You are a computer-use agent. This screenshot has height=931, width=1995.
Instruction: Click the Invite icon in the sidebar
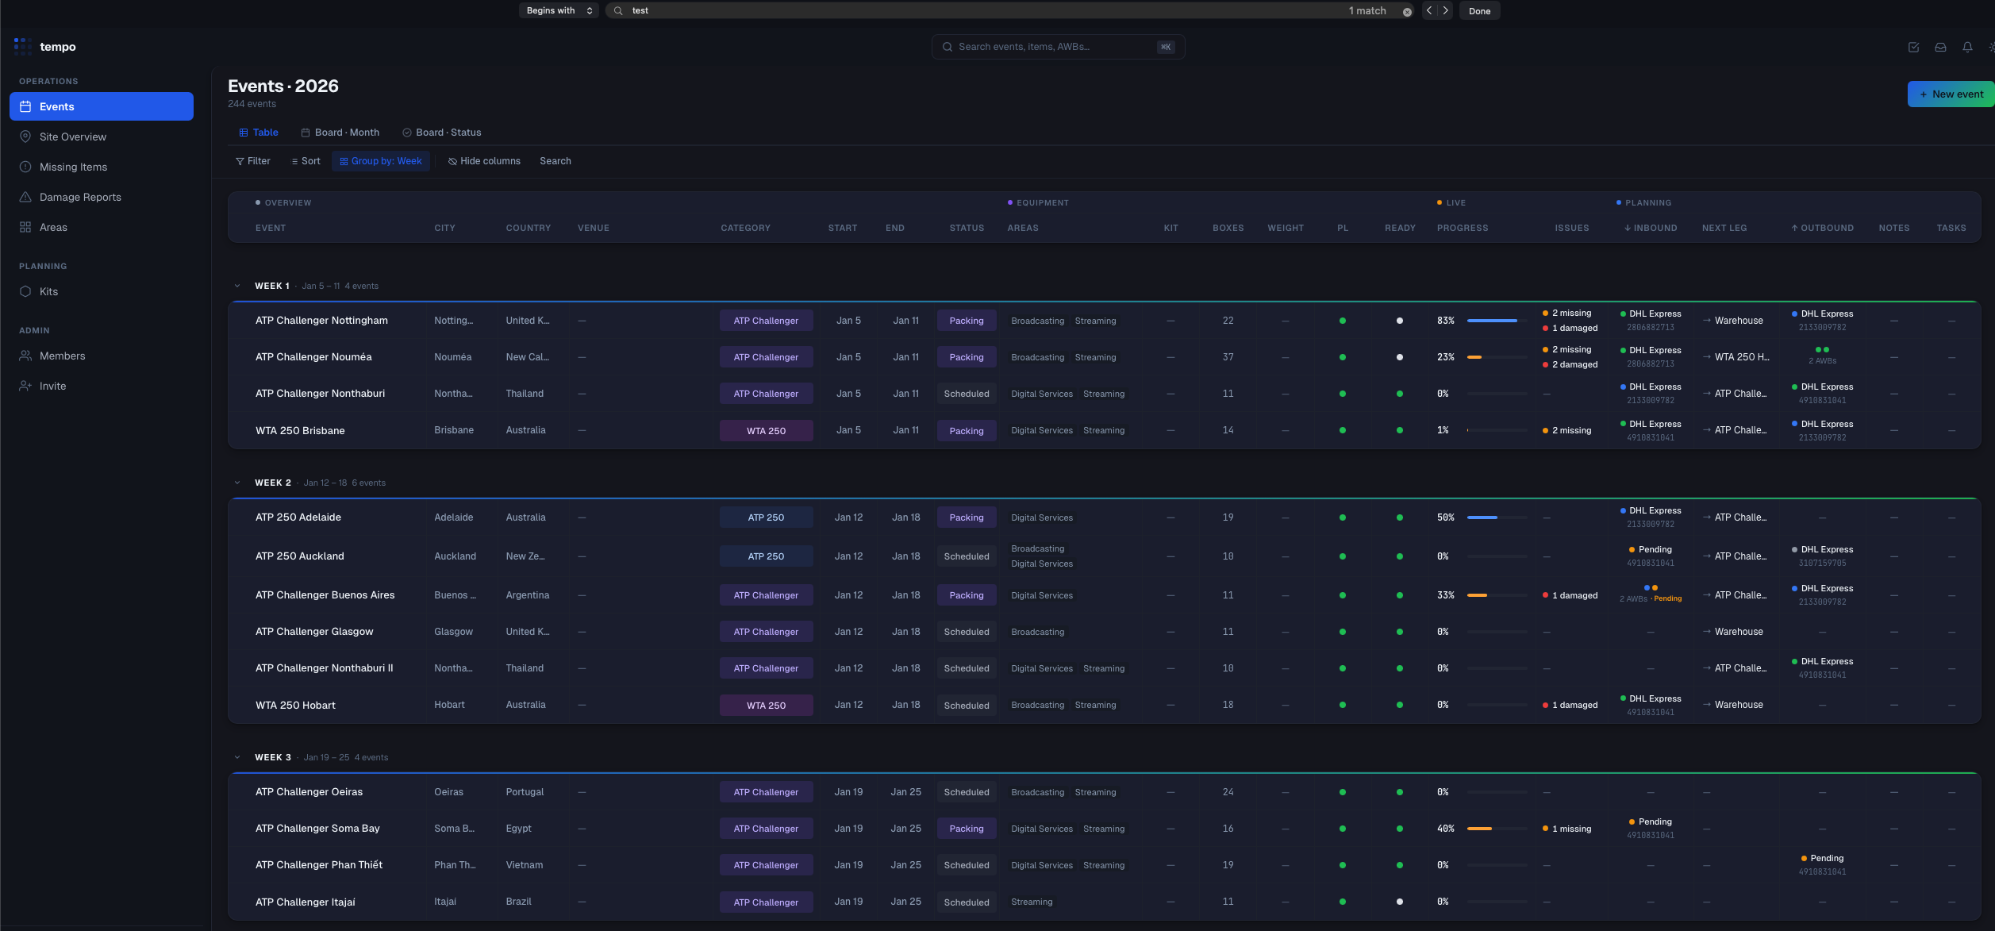25,385
